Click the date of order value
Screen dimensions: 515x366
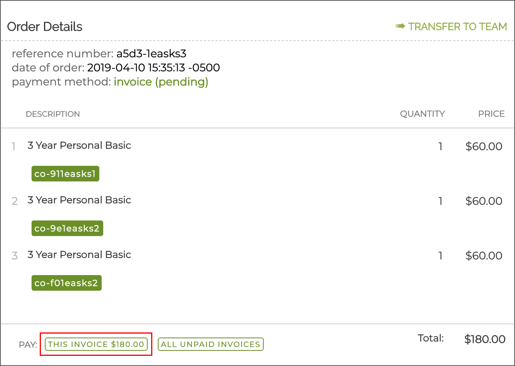pyautogui.click(x=153, y=68)
